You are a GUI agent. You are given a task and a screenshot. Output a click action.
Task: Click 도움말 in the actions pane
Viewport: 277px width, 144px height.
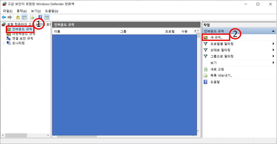point(215,82)
